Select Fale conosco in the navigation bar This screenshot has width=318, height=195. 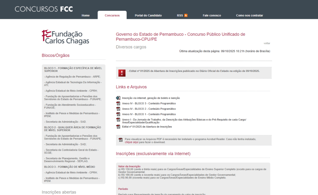click(212, 15)
